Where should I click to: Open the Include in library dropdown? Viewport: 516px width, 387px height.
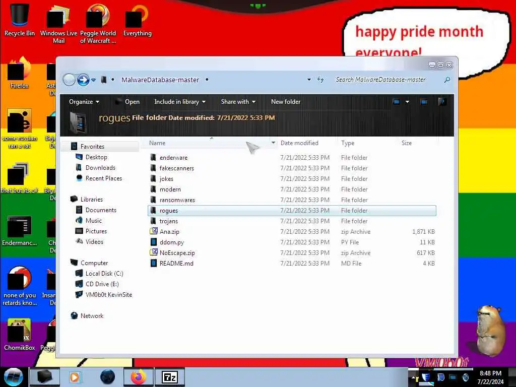point(180,102)
